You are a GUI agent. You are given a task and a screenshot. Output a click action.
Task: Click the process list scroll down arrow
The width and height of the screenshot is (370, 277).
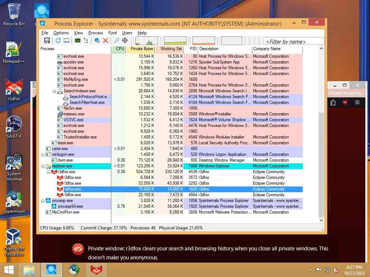[321, 220]
